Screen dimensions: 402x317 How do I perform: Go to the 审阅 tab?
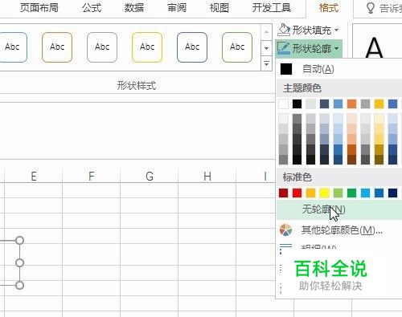(177, 8)
